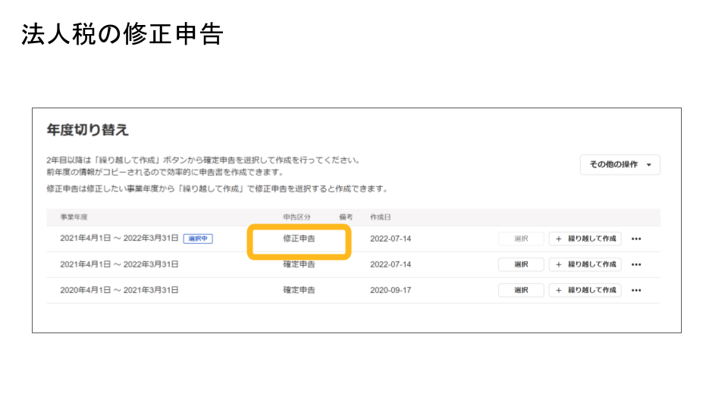Click the 2020-09-17 creation date
The height and width of the screenshot is (409, 728).
(391, 290)
